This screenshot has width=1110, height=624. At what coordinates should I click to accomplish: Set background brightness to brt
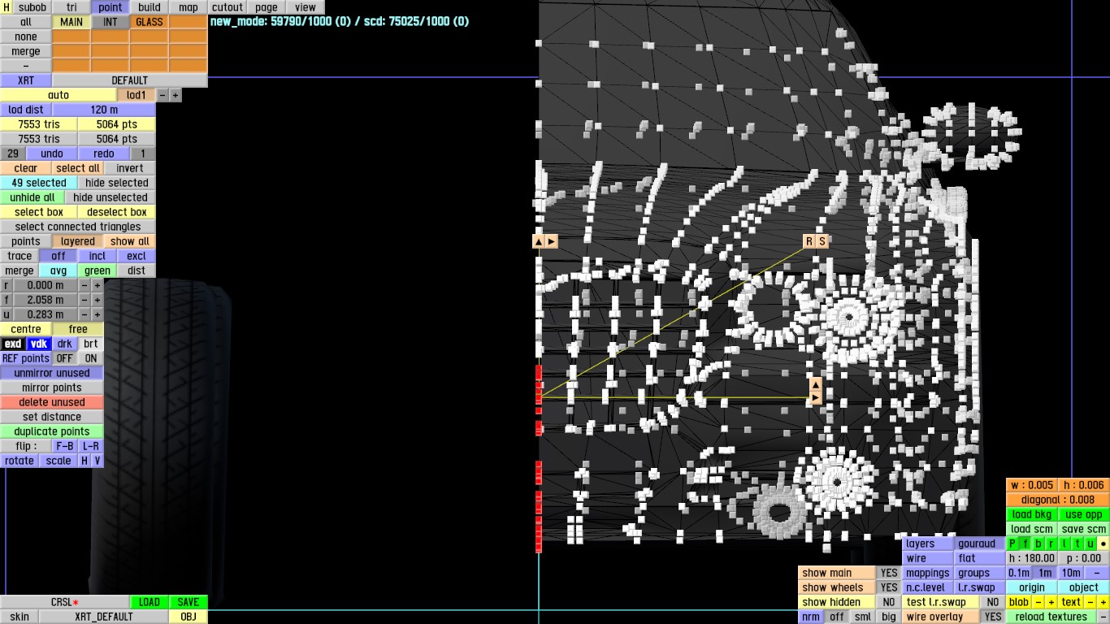91,344
